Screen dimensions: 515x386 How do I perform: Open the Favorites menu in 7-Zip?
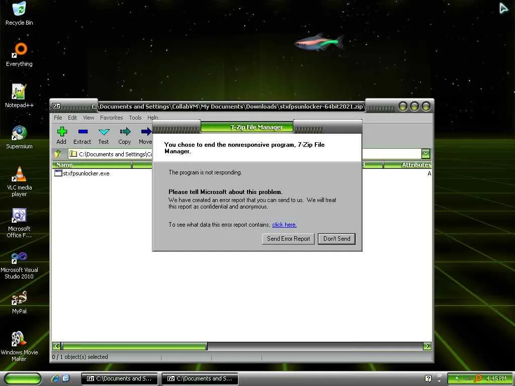[x=111, y=118]
